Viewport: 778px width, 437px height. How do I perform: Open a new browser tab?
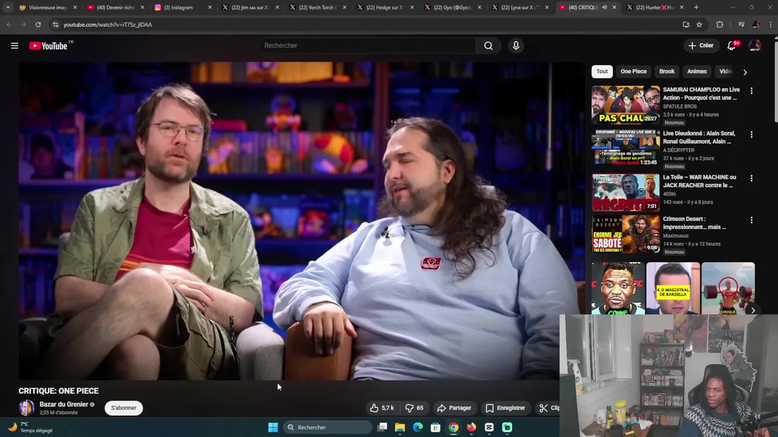pyautogui.click(x=696, y=7)
